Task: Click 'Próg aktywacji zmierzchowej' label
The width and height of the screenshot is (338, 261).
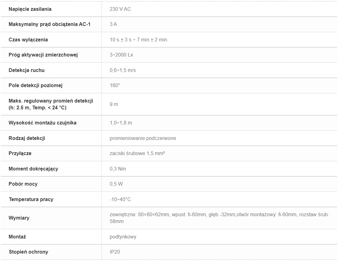Action: [43, 55]
